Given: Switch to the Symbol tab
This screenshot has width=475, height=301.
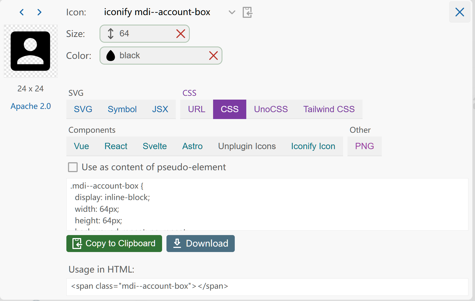Looking at the screenshot, I should click(x=122, y=109).
